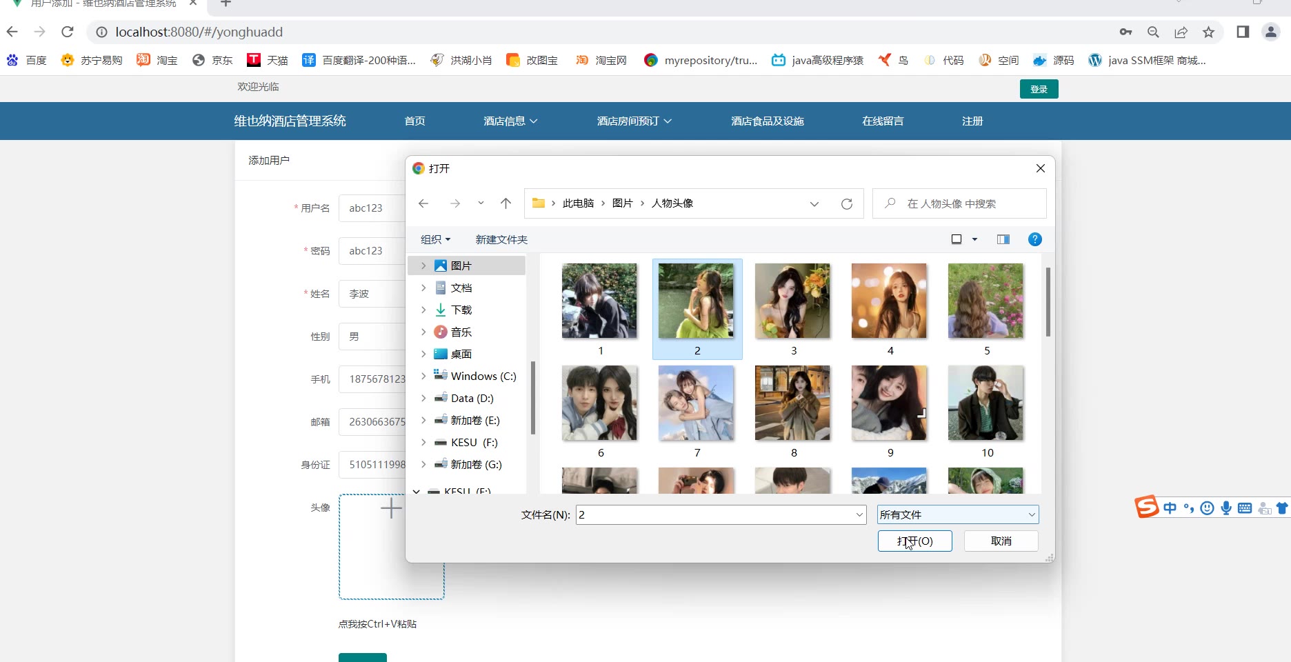Screen dimensions: 1291x662
Task: Refresh the 人物头像 folder listing
Action: [x=847, y=203]
